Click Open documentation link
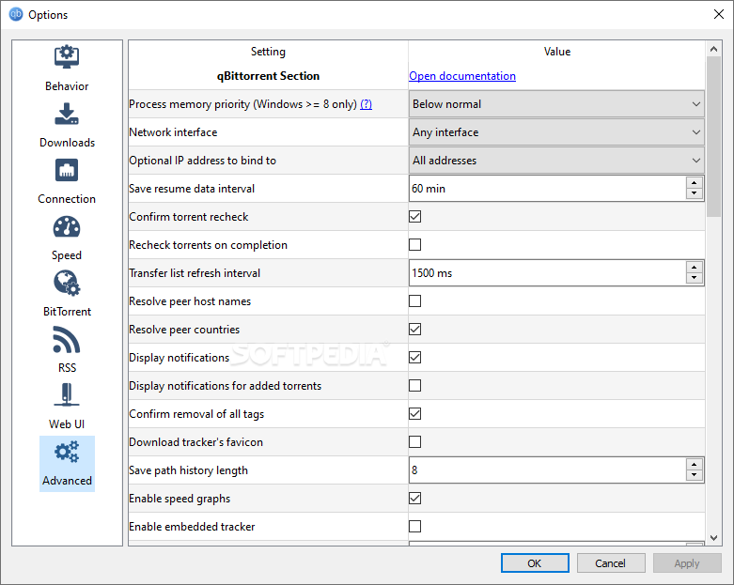The height and width of the screenshot is (585, 734). [x=462, y=76]
